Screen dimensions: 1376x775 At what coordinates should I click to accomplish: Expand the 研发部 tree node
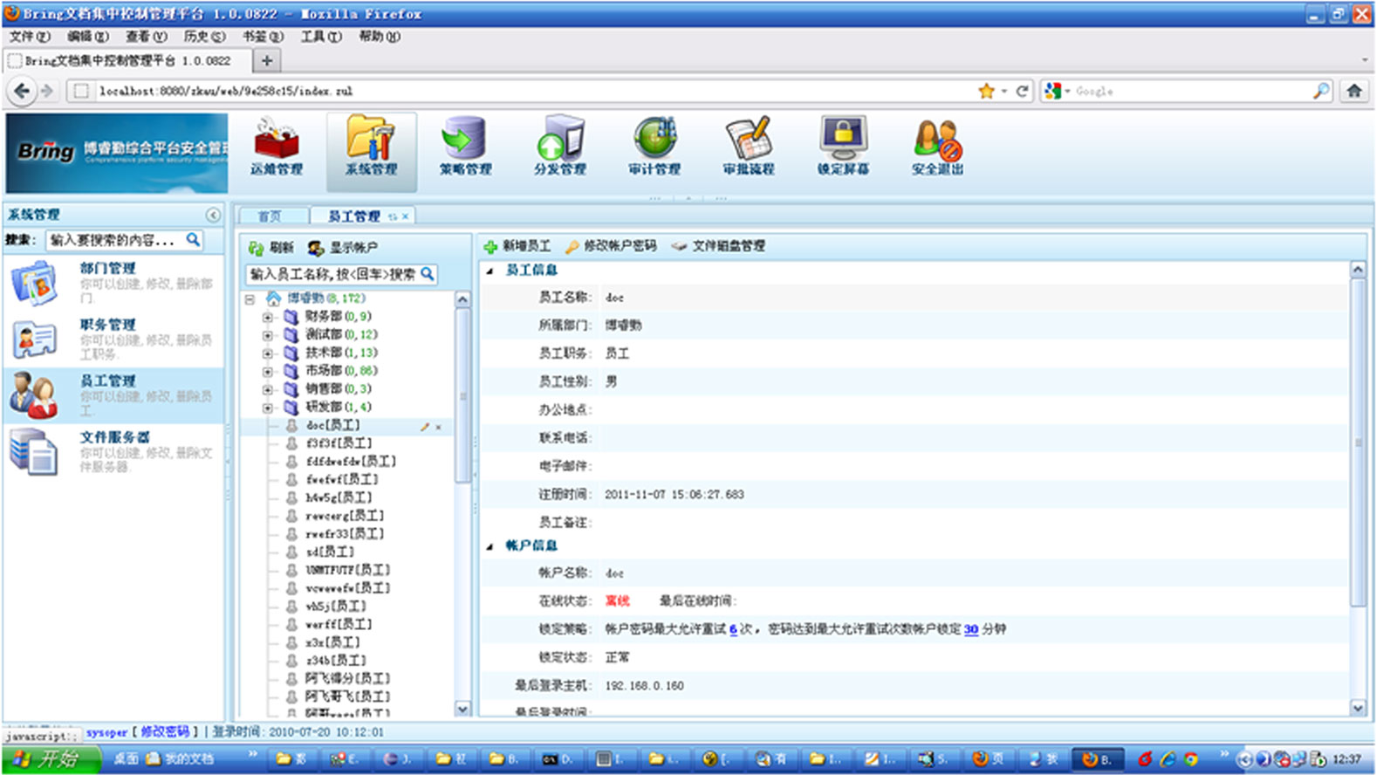(x=268, y=408)
